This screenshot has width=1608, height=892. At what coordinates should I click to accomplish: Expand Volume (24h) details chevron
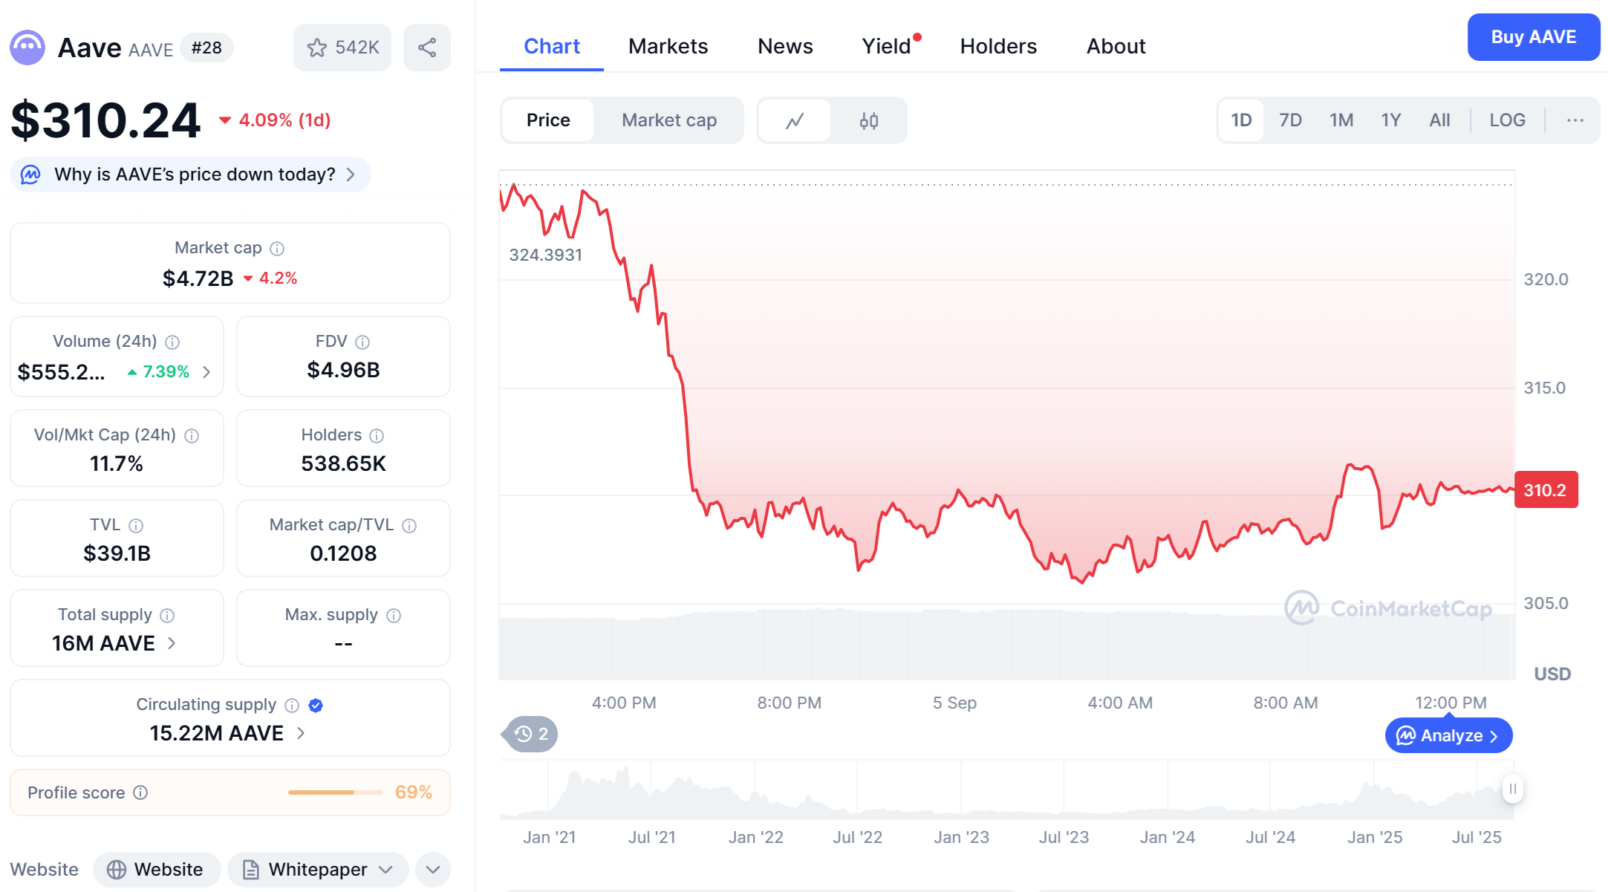click(206, 372)
